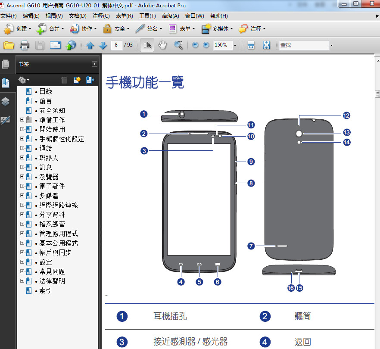Expand the 準備工作 bookmark
380x349 pixels.
tap(22, 119)
